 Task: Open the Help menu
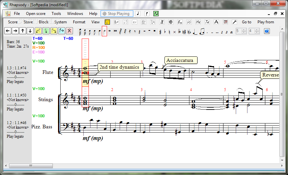tap(93, 14)
